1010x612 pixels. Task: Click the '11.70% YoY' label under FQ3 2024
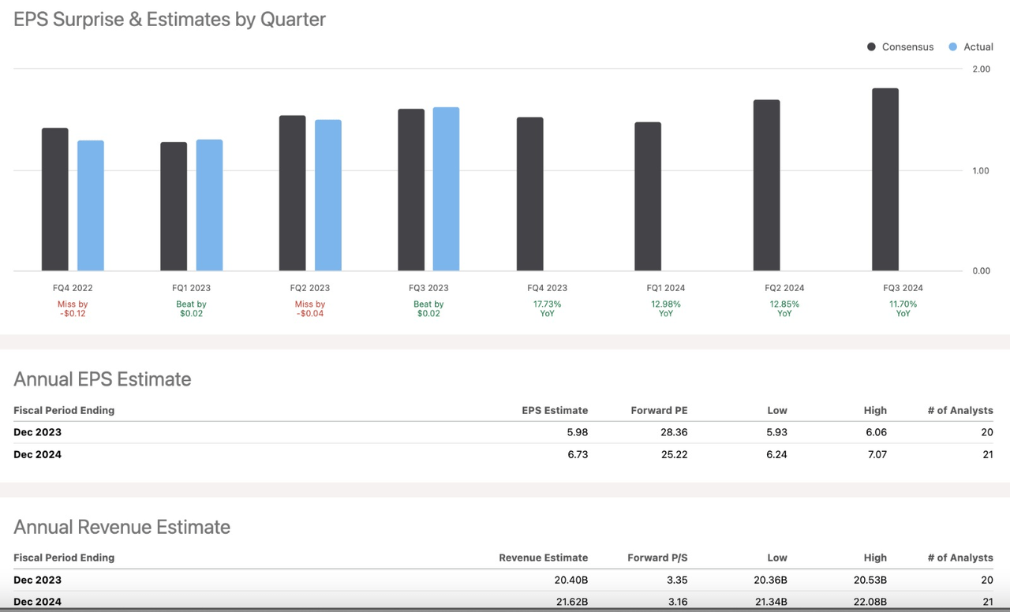903,308
